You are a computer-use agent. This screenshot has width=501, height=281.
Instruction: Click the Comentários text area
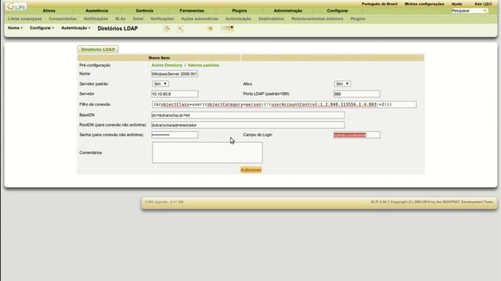pyautogui.click(x=207, y=153)
